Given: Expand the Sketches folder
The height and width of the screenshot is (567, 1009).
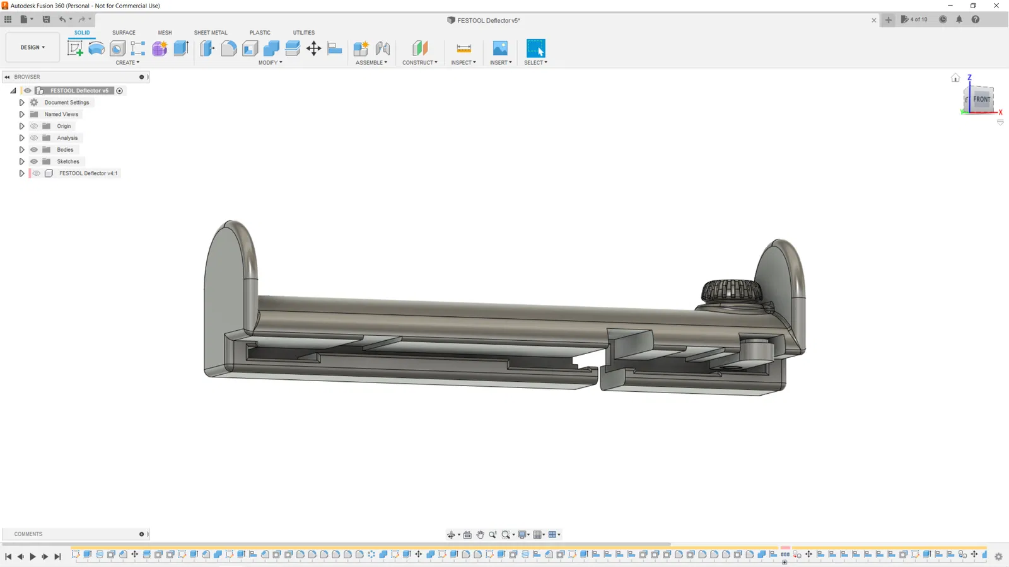Looking at the screenshot, I should (21, 161).
